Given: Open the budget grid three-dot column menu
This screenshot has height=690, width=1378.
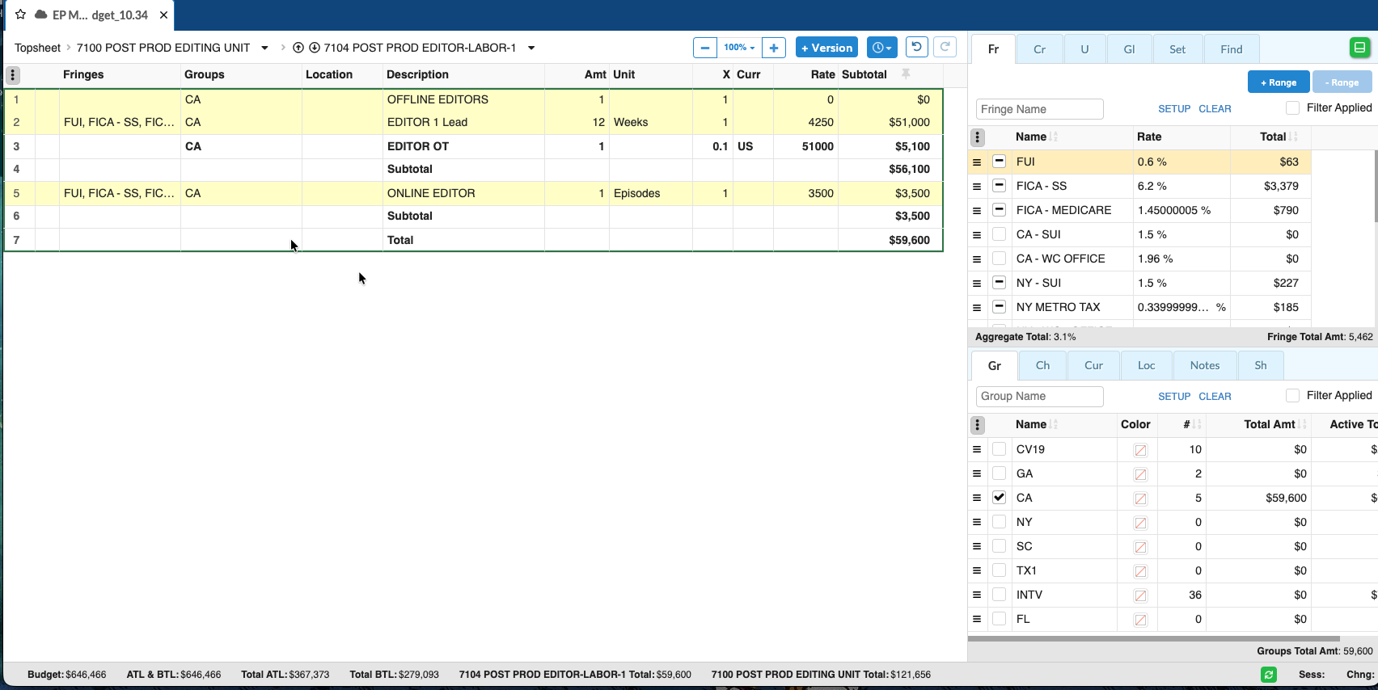Looking at the screenshot, I should coord(13,75).
